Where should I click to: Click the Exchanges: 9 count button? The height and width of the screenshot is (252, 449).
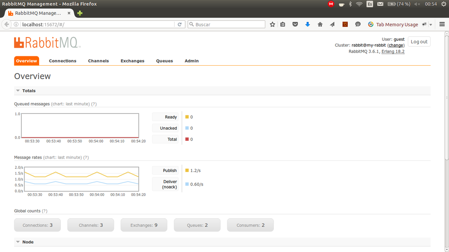(144, 225)
